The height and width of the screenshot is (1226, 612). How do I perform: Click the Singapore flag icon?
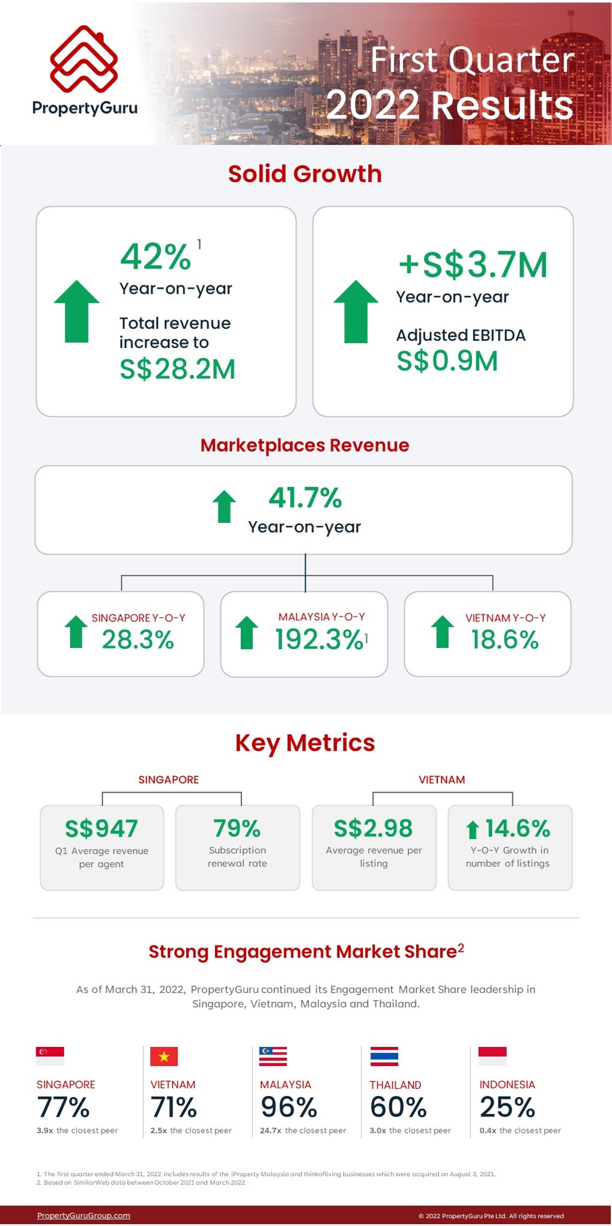click(x=50, y=1057)
